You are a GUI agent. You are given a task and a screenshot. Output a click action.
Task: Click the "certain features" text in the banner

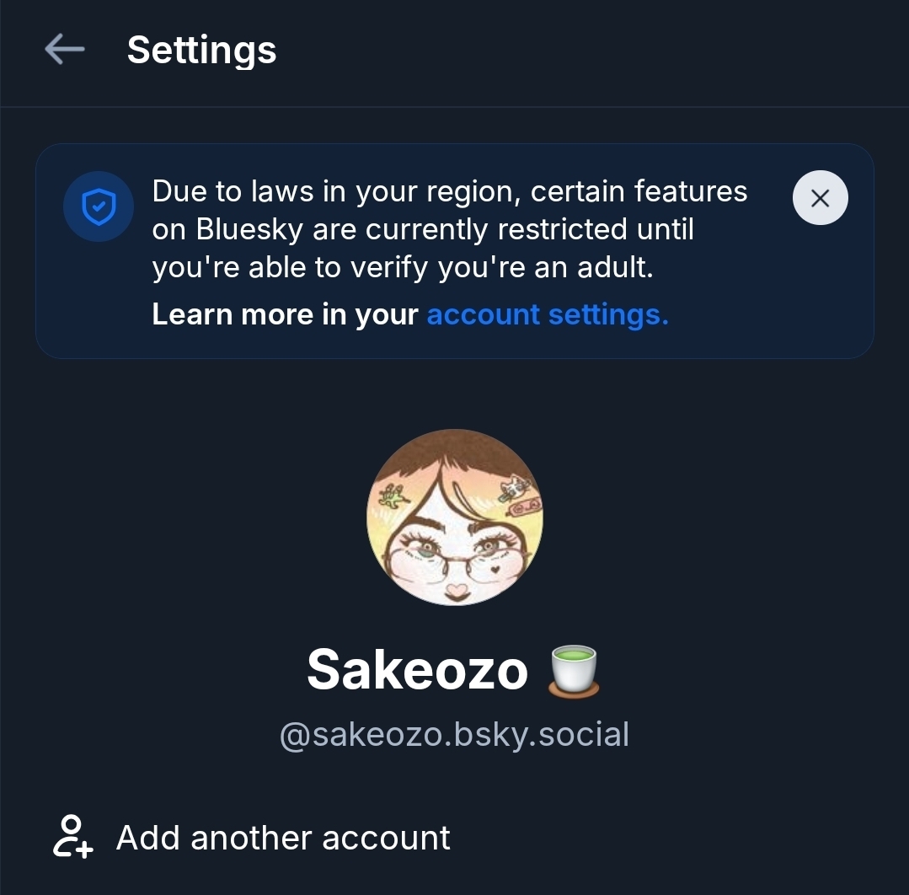[639, 191]
